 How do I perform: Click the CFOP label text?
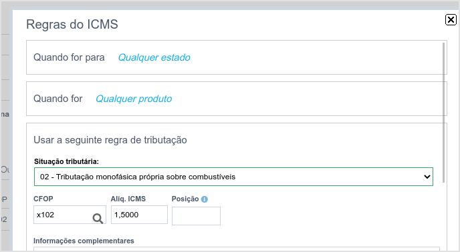[x=43, y=199]
